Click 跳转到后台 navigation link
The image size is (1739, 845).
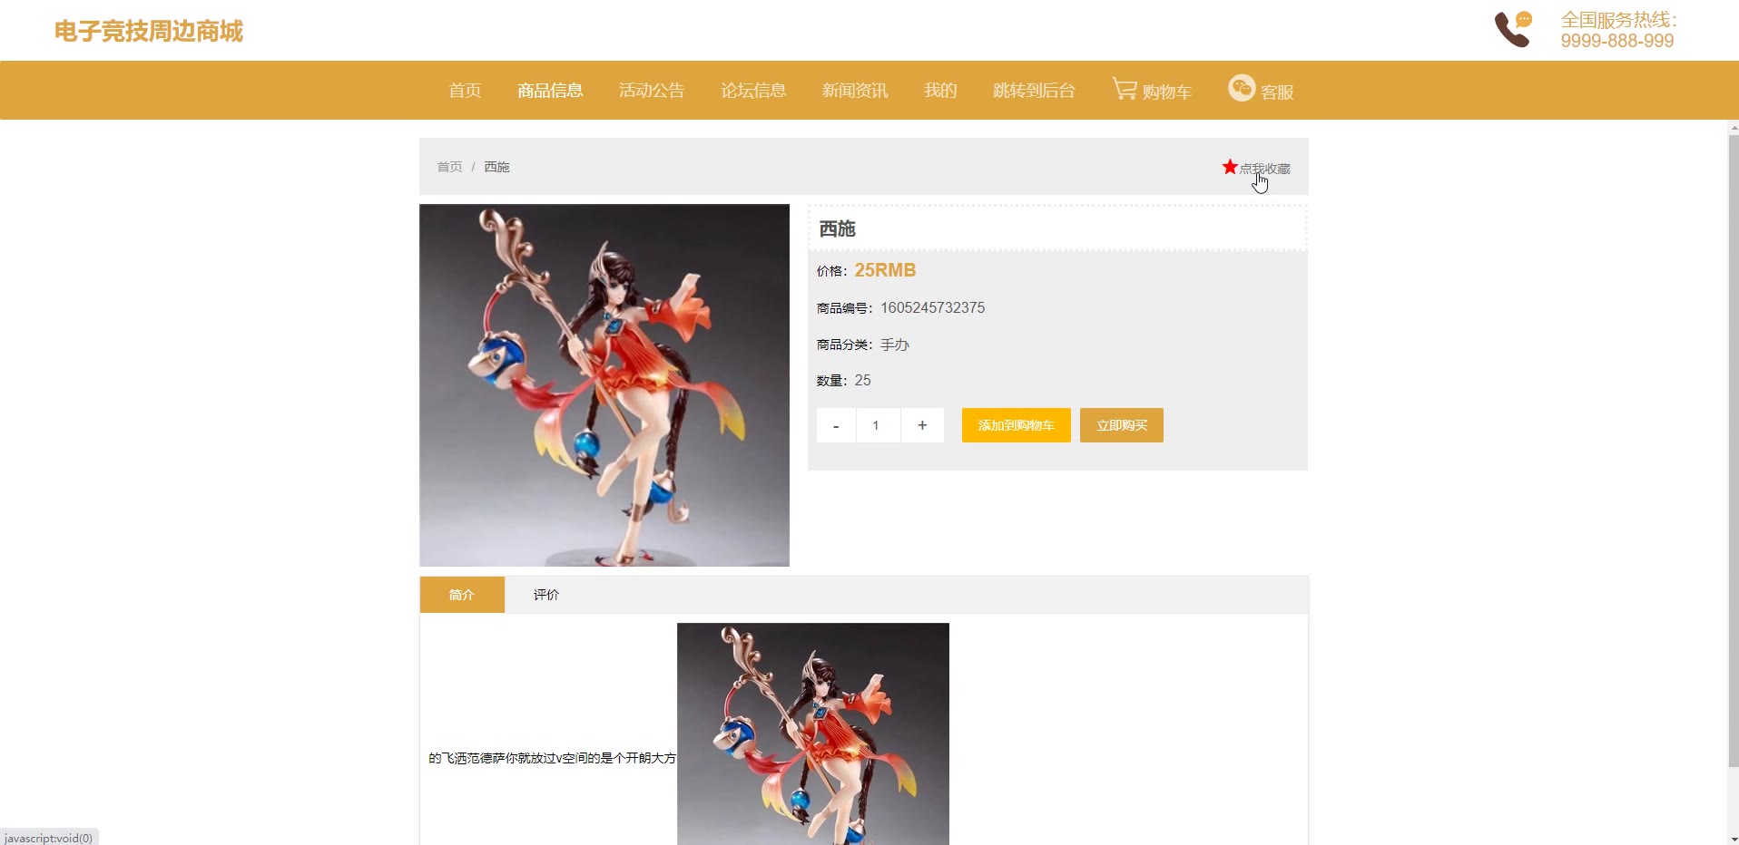pyautogui.click(x=1034, y=91)
